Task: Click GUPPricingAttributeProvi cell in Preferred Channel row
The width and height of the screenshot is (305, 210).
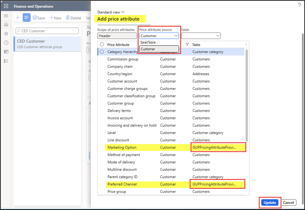Action: (x=214, y=184)
